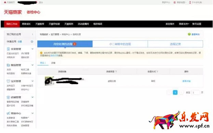Switch to the 待您处理的违规 tab
Image resolution: width=213 pixels, height=133 pixels.
[x=65, y=44]
